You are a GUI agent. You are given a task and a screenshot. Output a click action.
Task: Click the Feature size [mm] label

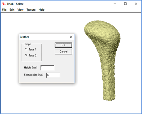point(34,75)
